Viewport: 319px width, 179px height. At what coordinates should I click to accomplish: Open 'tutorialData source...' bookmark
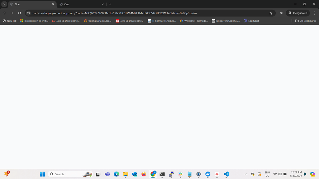(x=98, y=21)
